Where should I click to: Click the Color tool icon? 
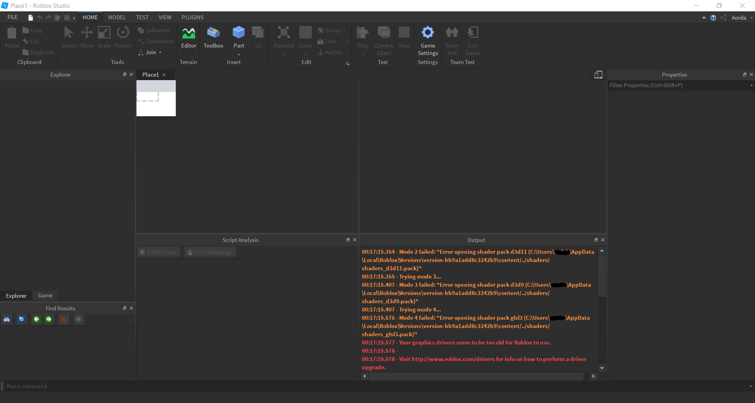point(306,33)
